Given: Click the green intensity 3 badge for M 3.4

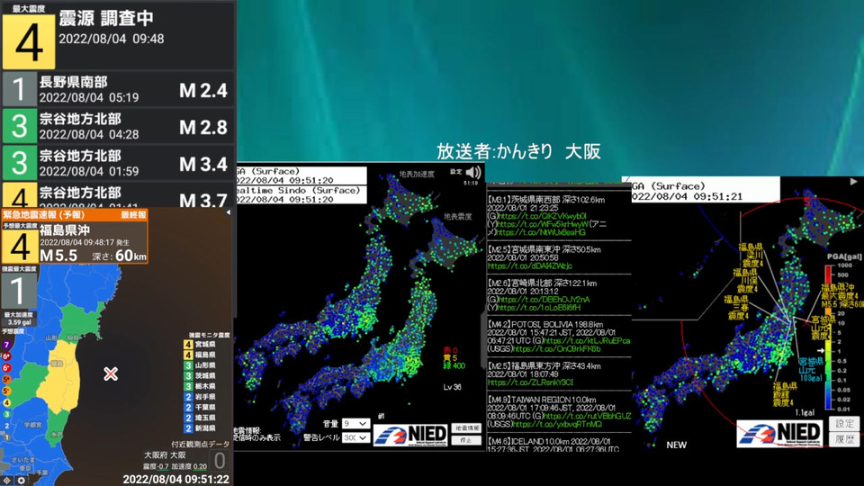Looking at the screenshot, I should click(x=19, y=163).
